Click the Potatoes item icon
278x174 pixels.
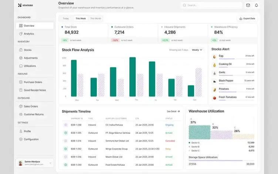214,90
